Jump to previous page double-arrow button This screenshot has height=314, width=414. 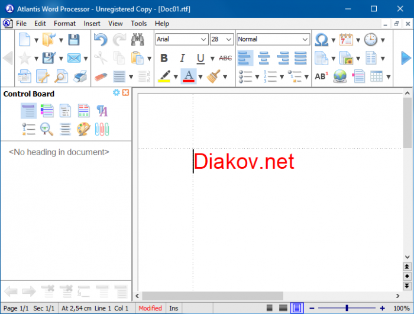tap(407, 267)
